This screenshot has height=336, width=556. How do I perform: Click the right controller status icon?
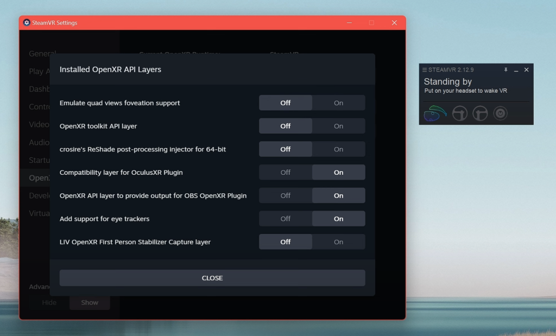point(480,113)
